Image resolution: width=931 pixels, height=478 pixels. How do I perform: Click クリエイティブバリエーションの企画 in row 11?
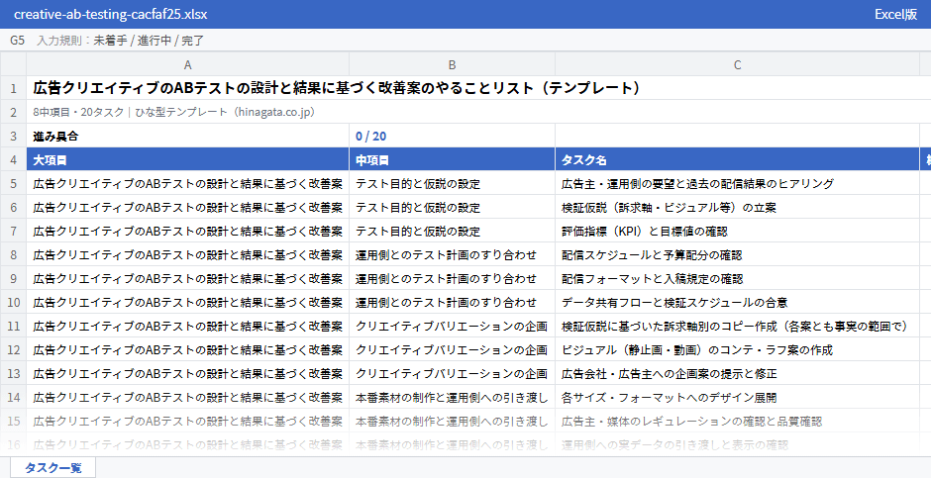452,326
